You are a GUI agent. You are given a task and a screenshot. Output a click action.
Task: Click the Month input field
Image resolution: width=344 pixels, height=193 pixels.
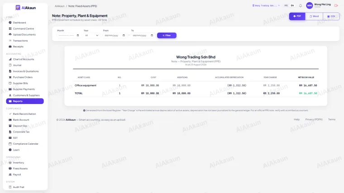point(68,35)
